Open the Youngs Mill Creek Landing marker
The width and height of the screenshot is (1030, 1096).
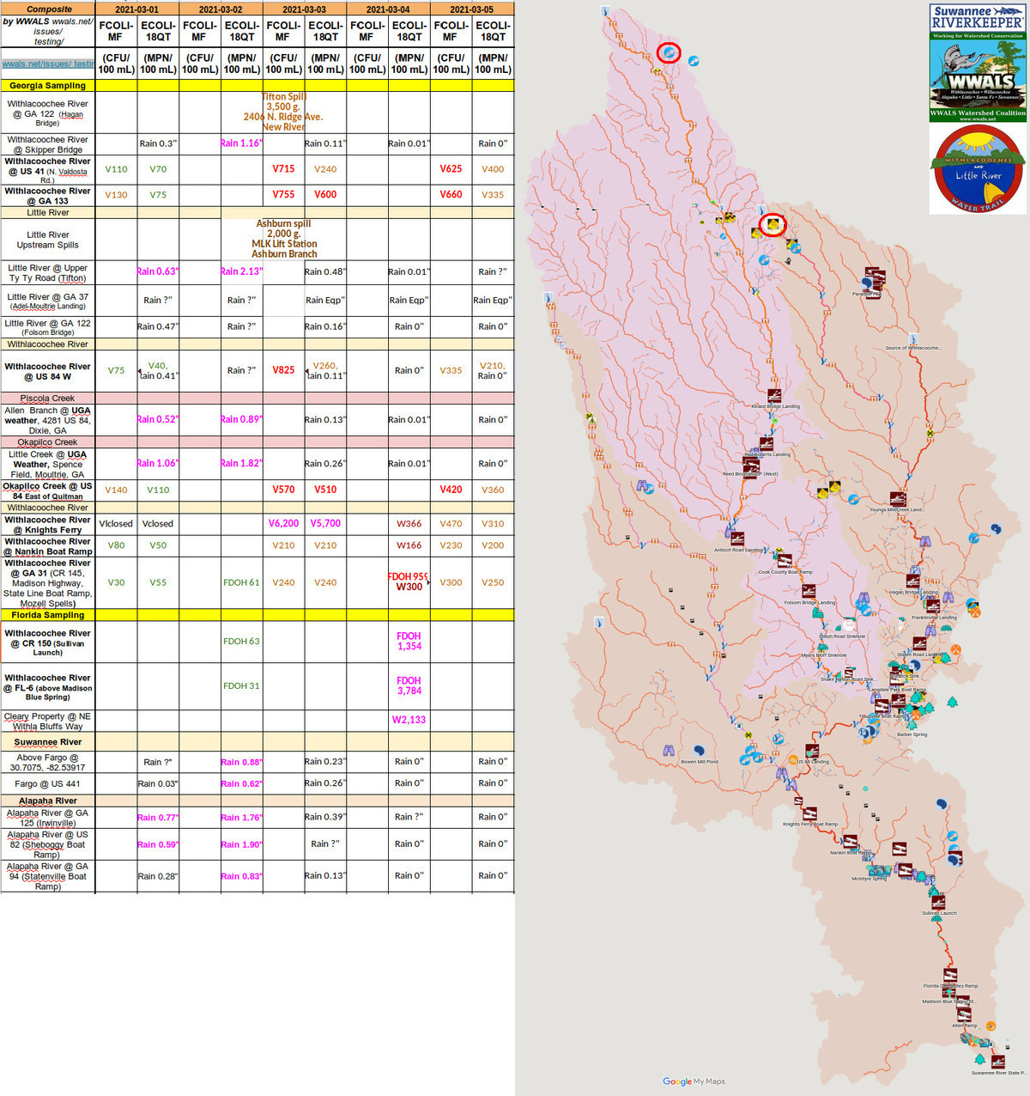coord(898,499)
